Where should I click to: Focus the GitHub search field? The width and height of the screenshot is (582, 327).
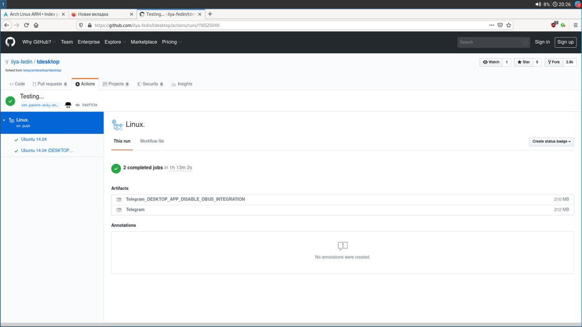coord(494,42)
